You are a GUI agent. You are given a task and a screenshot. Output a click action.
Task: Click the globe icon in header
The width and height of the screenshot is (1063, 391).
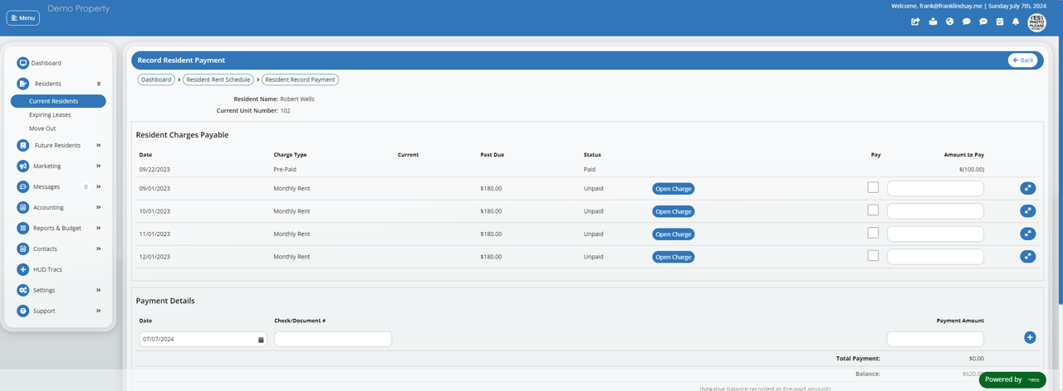pyautogui.click(x=949, y=22)
